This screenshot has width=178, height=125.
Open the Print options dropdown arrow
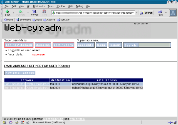coord(166,13)
